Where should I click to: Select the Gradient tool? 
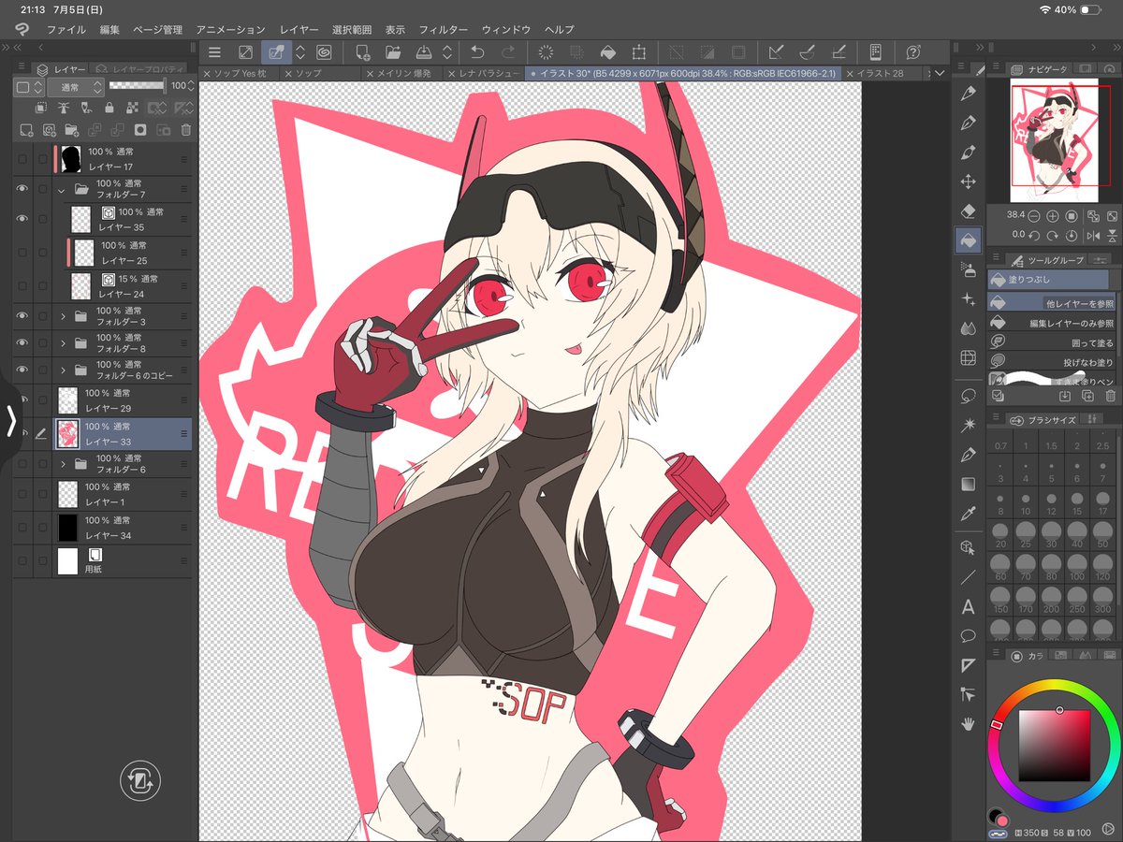pyautogui.click(x=969, y=485)
